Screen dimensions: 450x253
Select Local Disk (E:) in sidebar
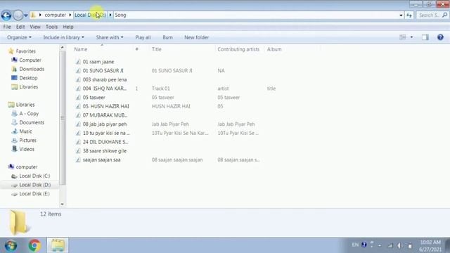[34, 194]
